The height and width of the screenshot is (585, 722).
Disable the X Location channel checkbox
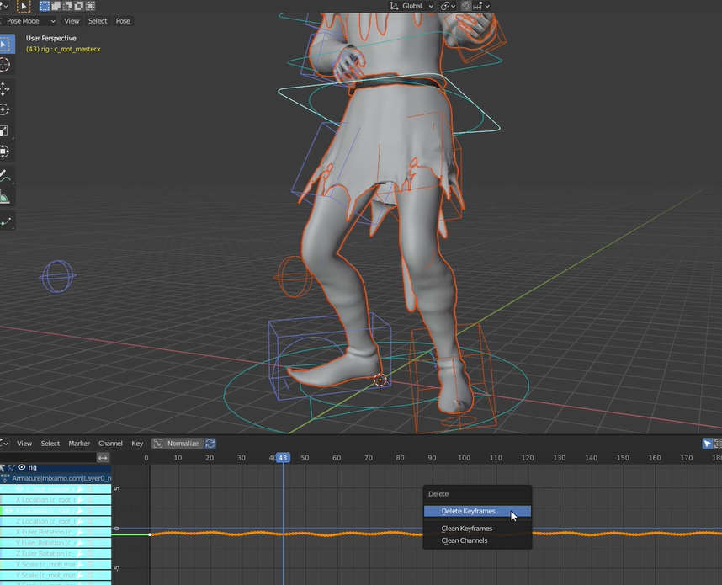coord(90,499)
